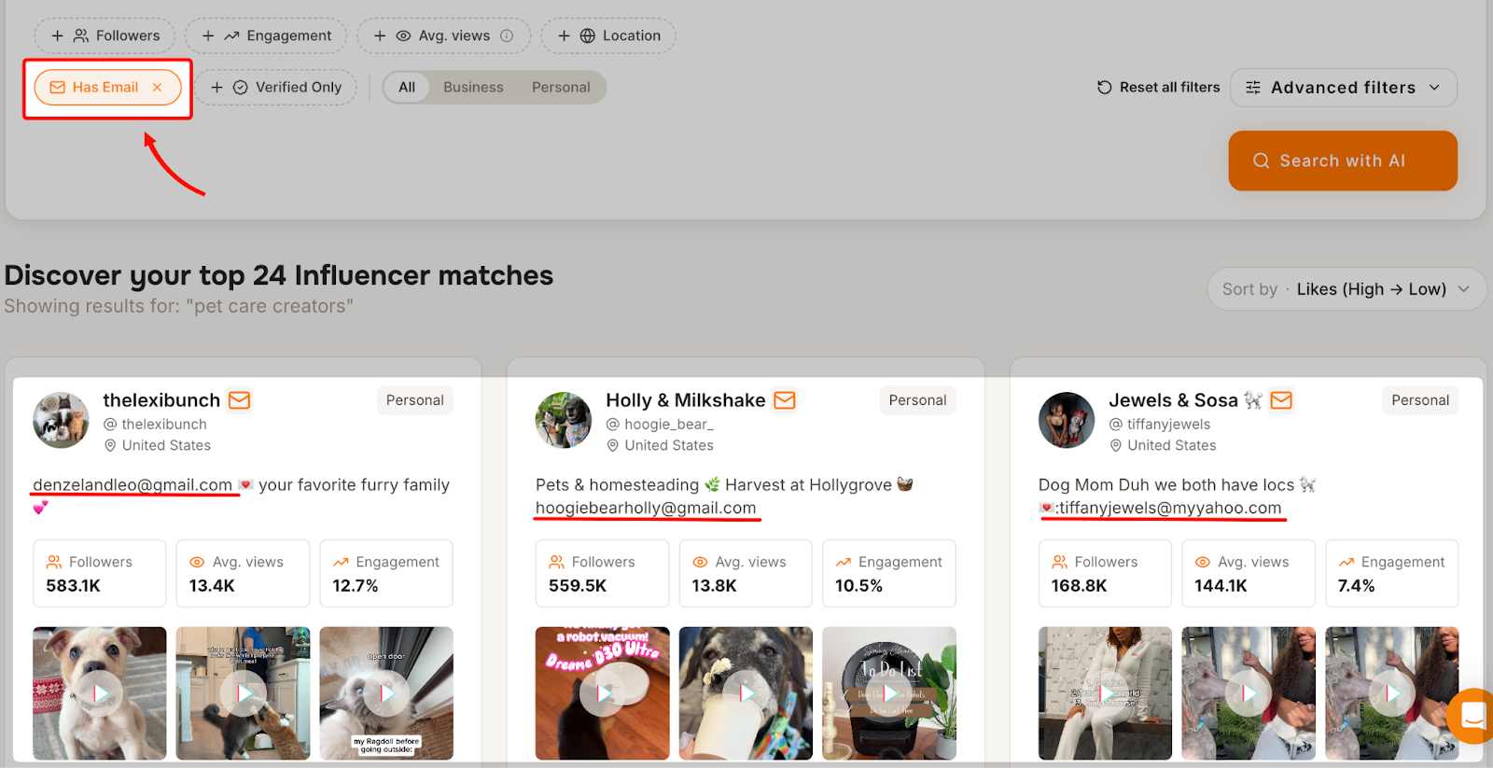Click the Avg. views info icon
Viewport: 1493px width, 768px height.
pos(507,36)
